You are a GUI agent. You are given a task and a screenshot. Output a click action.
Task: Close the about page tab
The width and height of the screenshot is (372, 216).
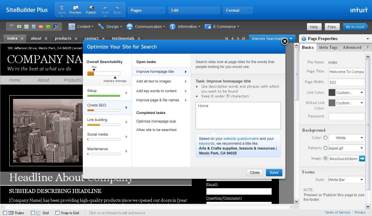pos(46,39)
